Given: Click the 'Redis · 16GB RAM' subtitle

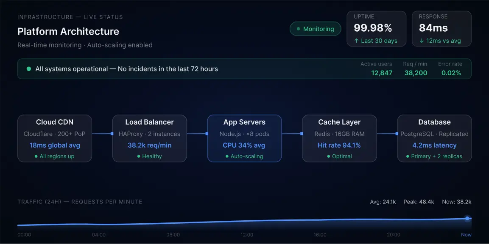Looking at the screenshot, I should (x=339, y=134).
